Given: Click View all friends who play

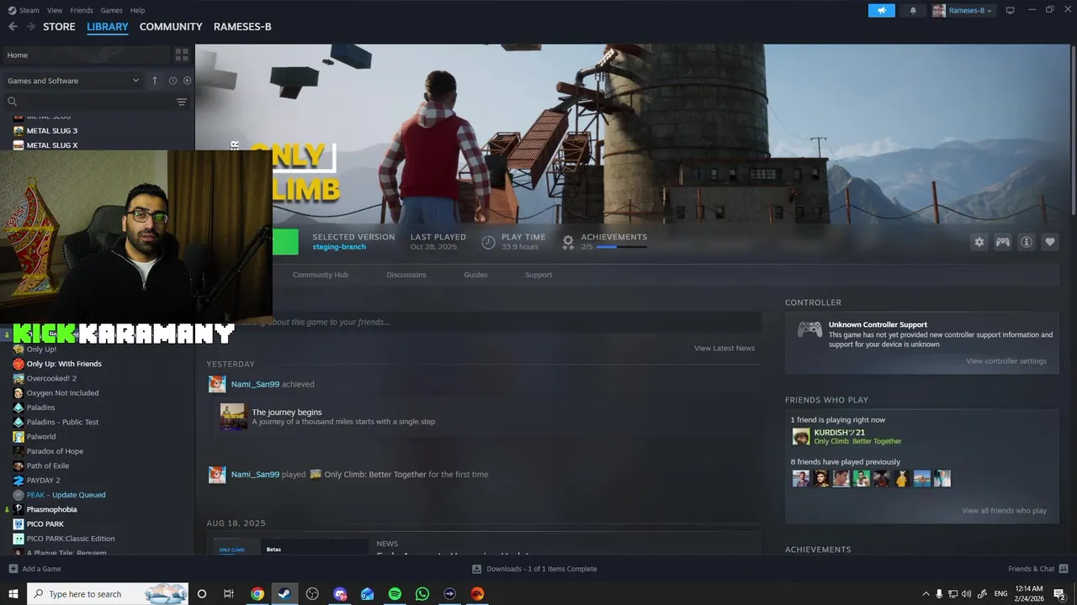Looking at the screenshot, I should click(x=1005, y=511).
